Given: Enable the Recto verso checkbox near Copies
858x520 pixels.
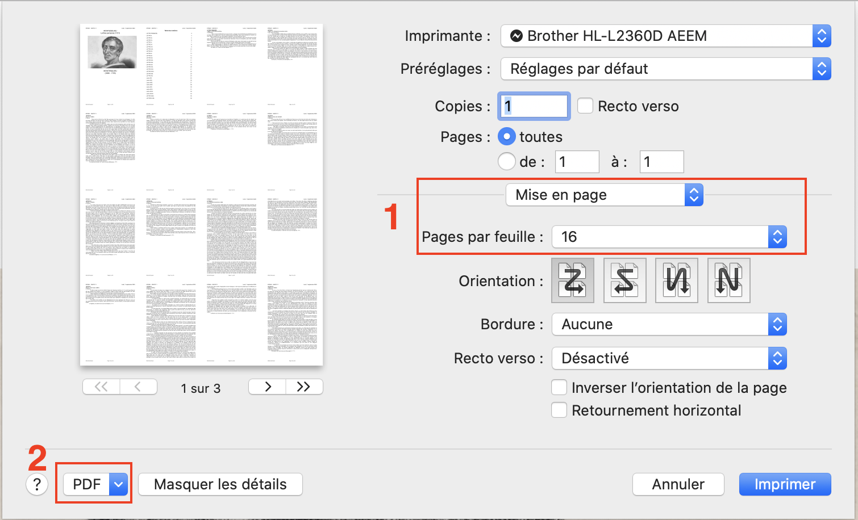Looking at the screenshot, I should coord(585,106).
